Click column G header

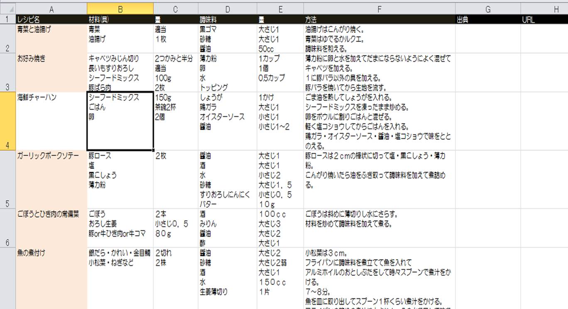point(488,9)
